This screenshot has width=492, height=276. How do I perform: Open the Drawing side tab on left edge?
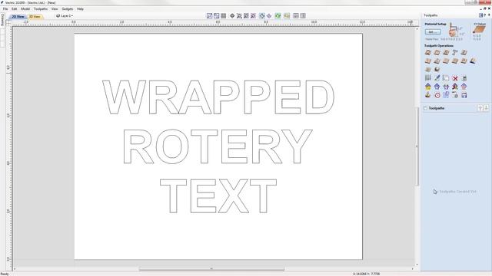(x=2, y=20)
